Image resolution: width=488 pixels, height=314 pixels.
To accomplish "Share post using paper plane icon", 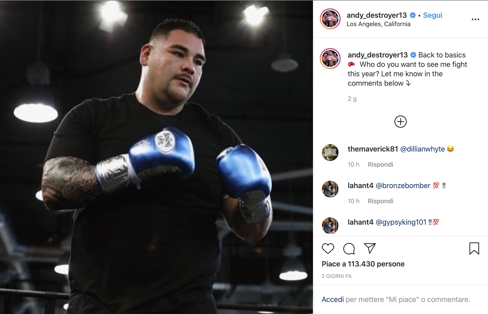I will click(x=370, y=248).
